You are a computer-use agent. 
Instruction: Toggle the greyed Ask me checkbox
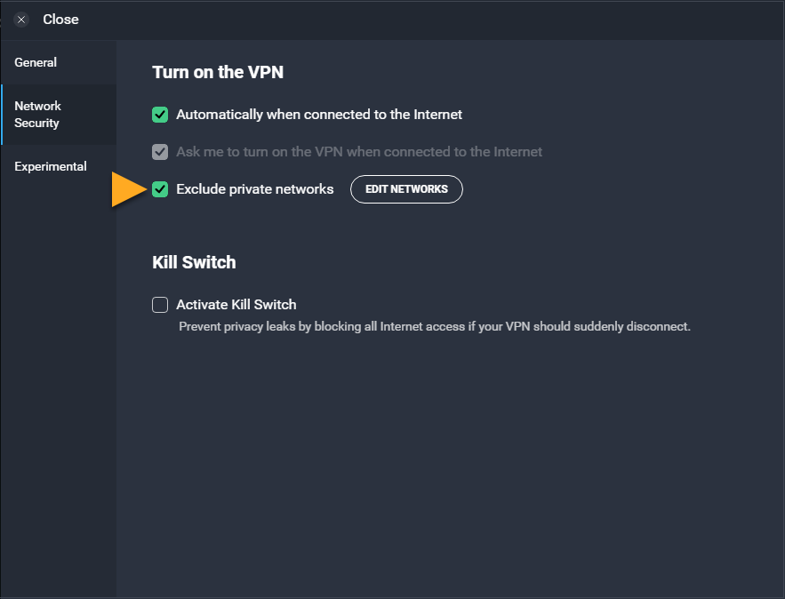click(160, 152)
